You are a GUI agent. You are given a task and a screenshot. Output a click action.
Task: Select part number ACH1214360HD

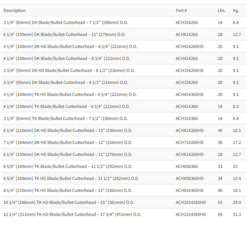(x=191, y=214)
